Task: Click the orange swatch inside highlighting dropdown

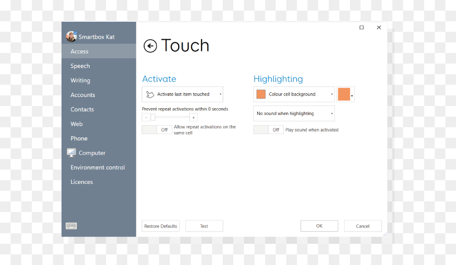Action: point(261,94)
